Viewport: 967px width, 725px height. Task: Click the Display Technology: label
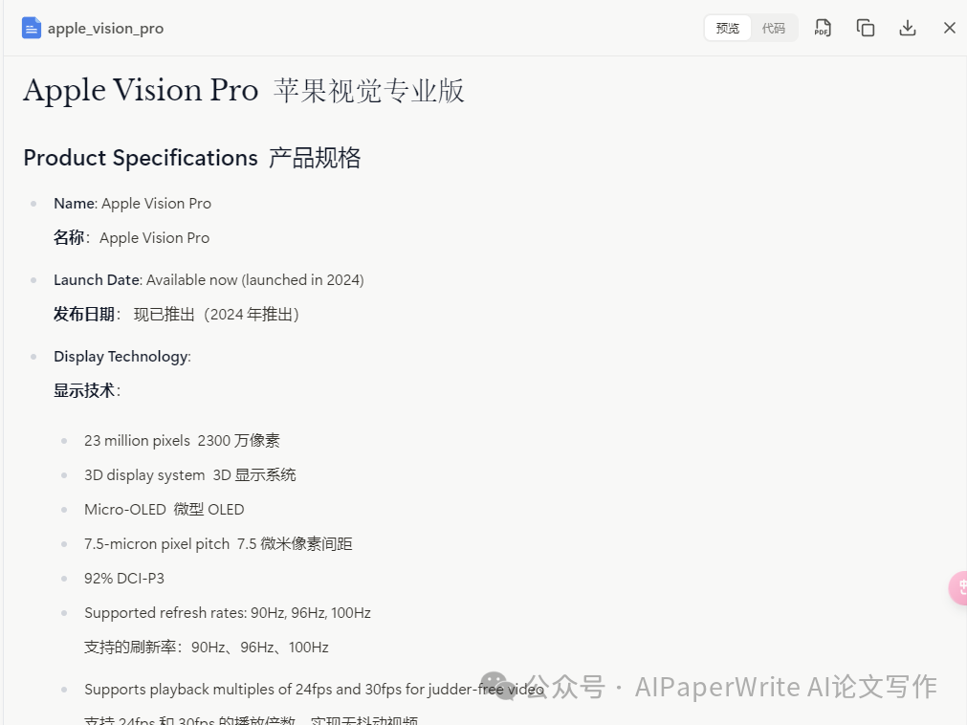click(122, 357)
